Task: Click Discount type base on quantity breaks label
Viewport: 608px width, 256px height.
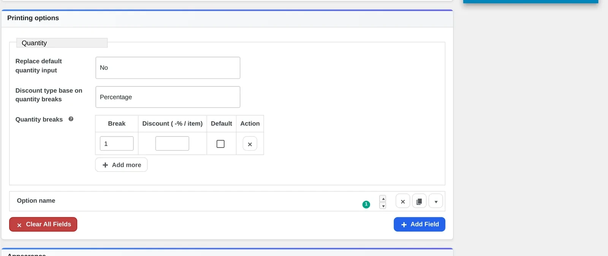Action: pos(49,95)
